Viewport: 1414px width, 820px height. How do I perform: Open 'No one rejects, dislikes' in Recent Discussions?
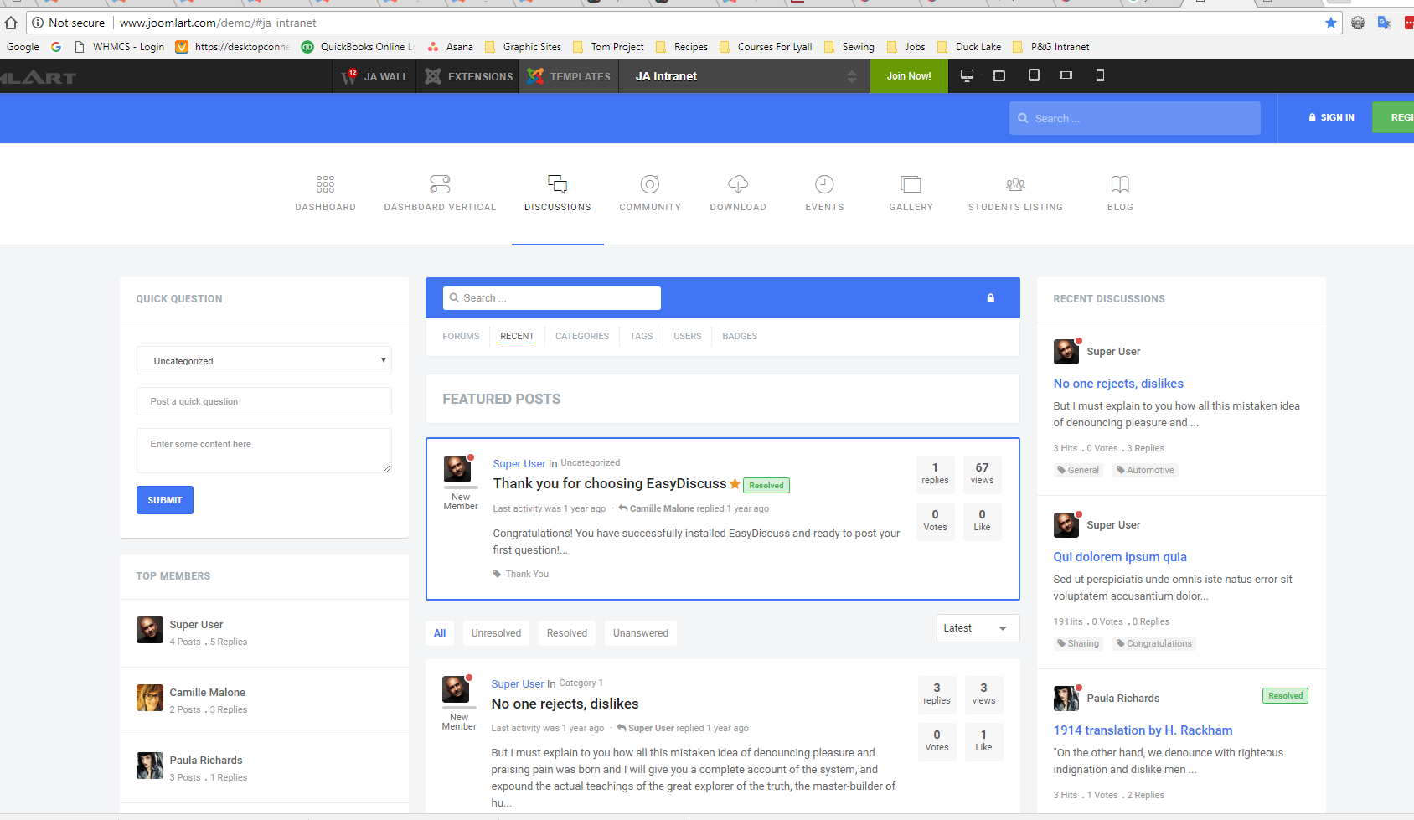[x=1118, y=384]
